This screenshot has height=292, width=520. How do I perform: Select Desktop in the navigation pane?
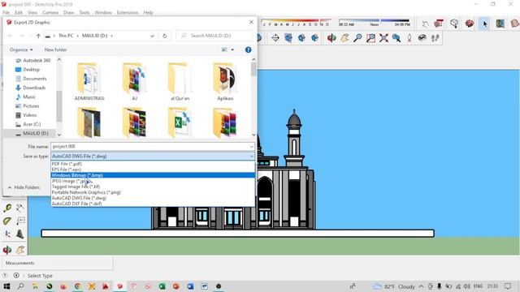(31, 70)
